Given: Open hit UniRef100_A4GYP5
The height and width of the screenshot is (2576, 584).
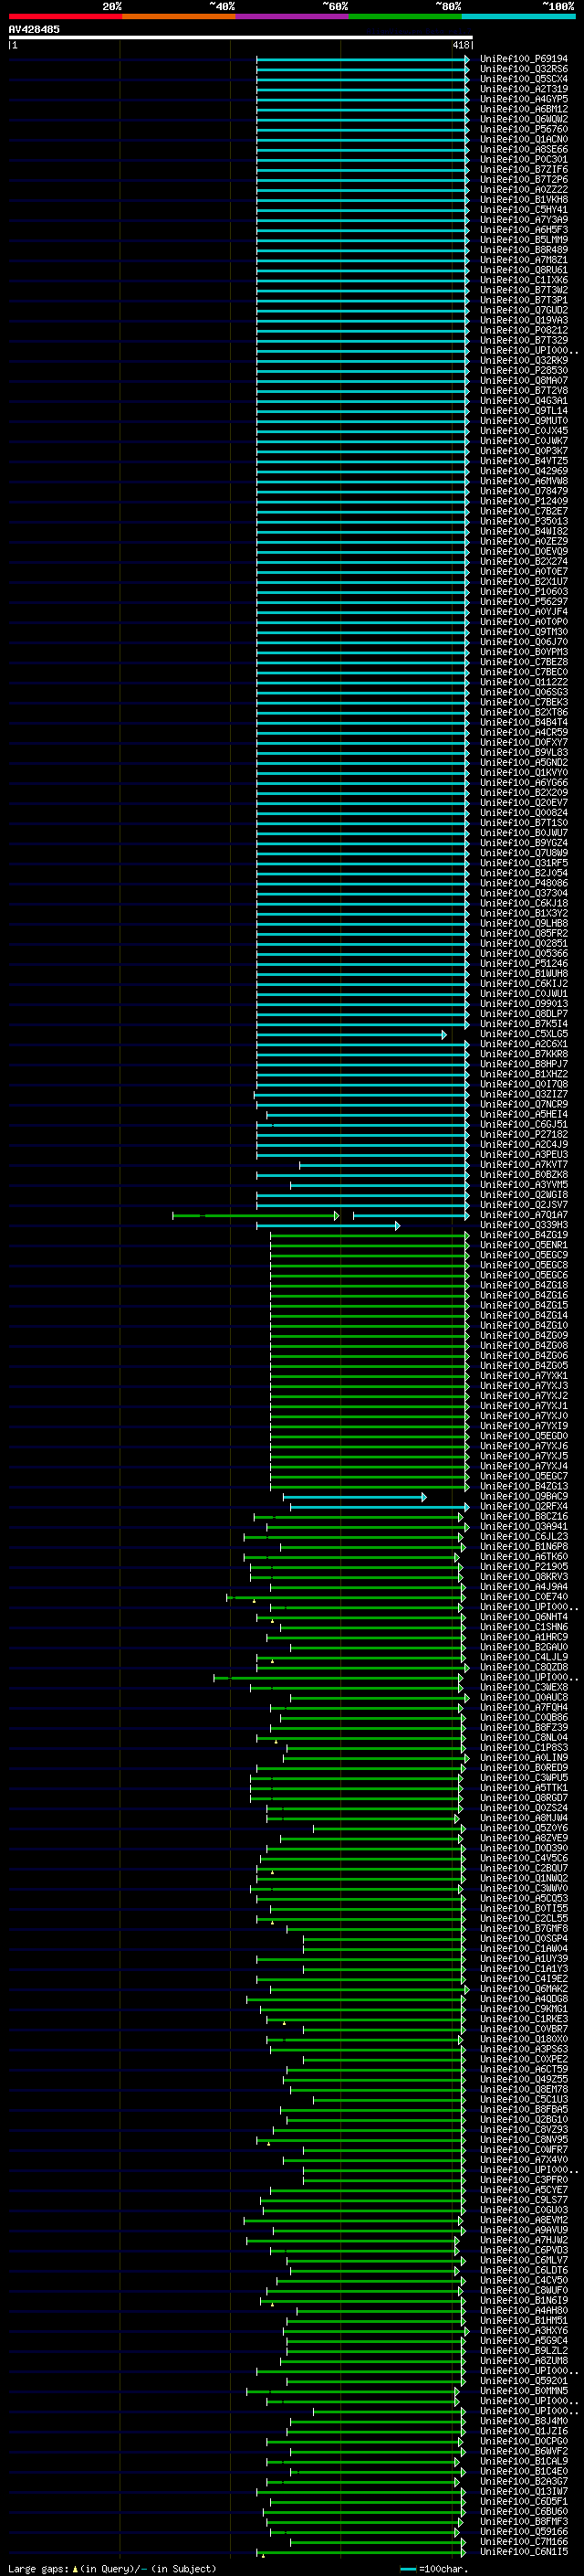Looking at the screenshot, I should coord(523,99).
